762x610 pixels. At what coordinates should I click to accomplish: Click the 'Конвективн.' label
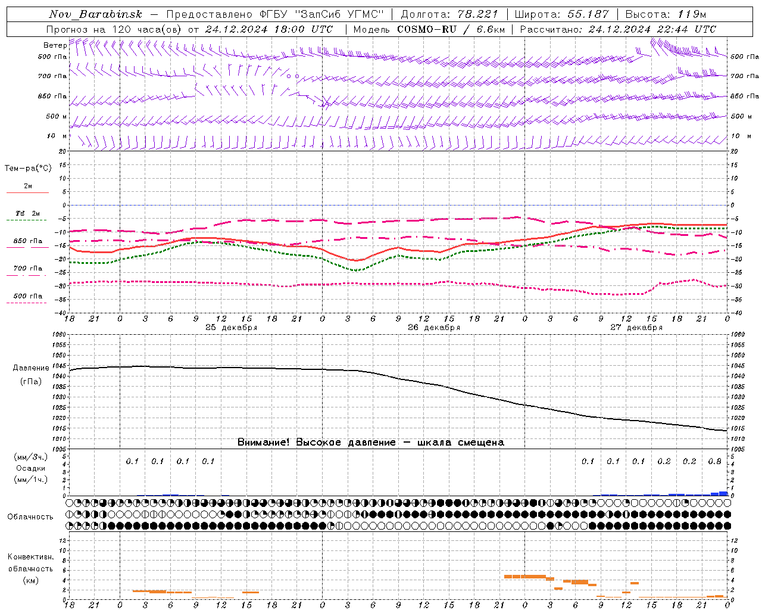[x=31, y=557]
